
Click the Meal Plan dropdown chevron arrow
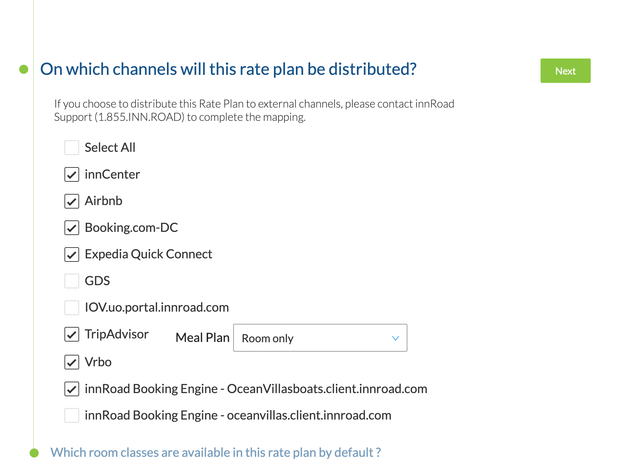pyautogui.click(x=395, y=338)
